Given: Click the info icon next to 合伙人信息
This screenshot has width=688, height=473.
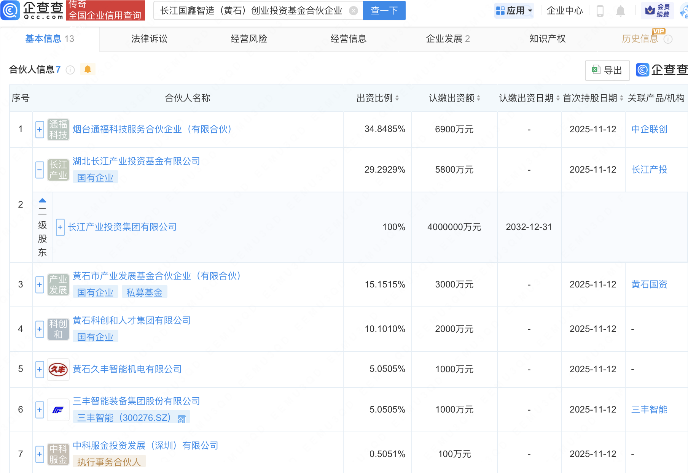Looking at the screenshot, I should [70, 70].
